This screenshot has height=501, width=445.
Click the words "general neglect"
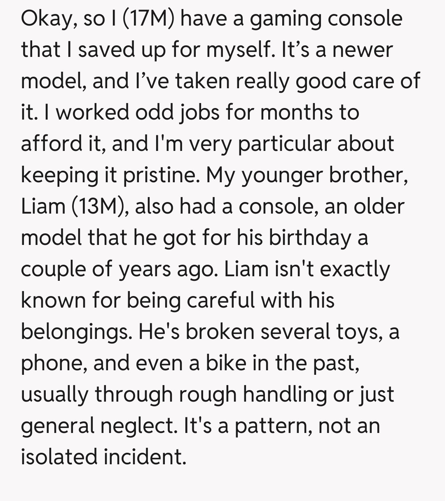tap(98, 426)
